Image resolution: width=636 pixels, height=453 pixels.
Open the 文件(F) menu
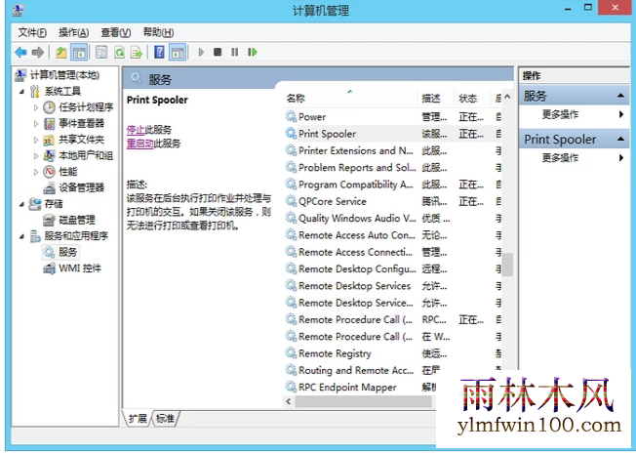[32, 32]
